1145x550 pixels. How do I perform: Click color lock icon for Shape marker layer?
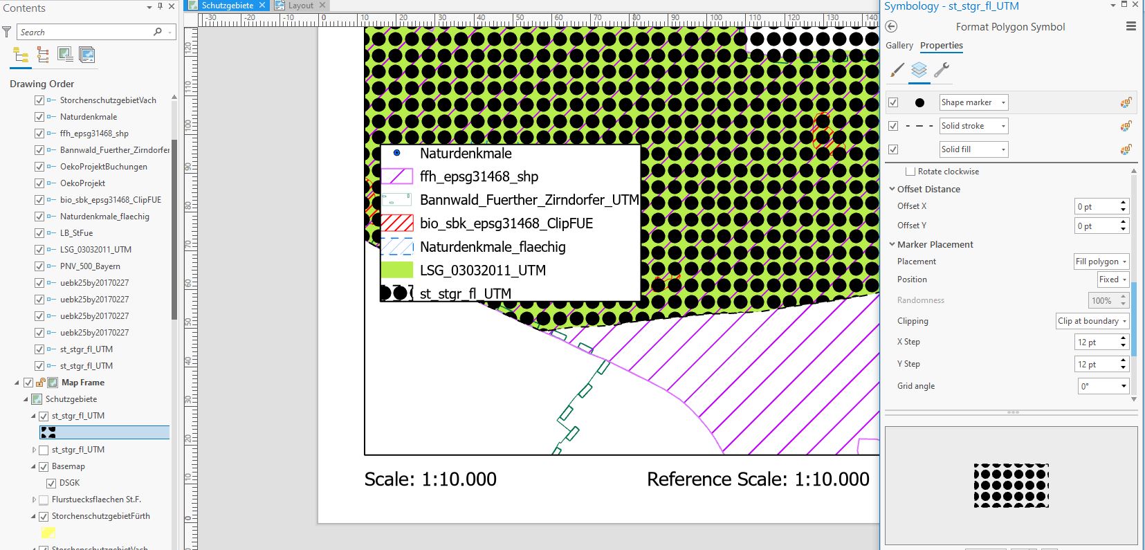pos(1126,102)
